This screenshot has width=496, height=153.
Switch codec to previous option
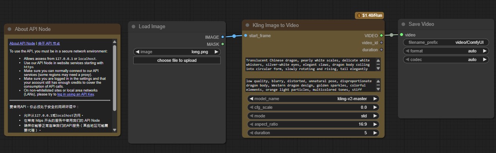click(407, 59)
